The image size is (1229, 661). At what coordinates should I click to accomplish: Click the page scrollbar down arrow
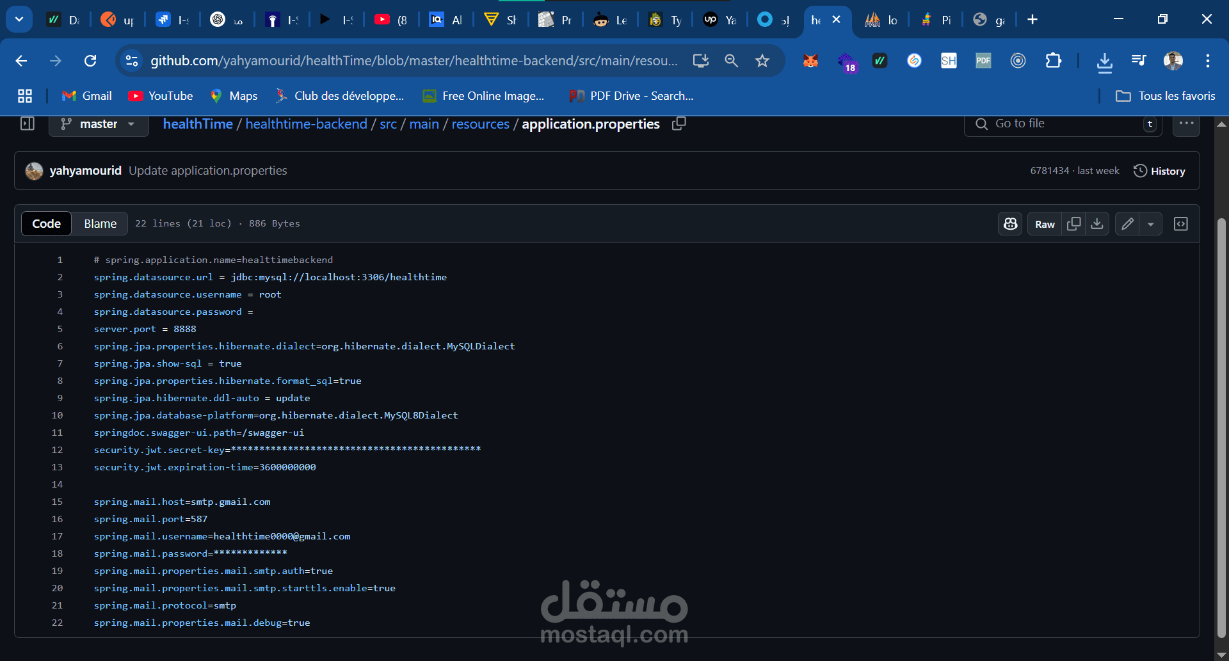[x=1221, y=655]
